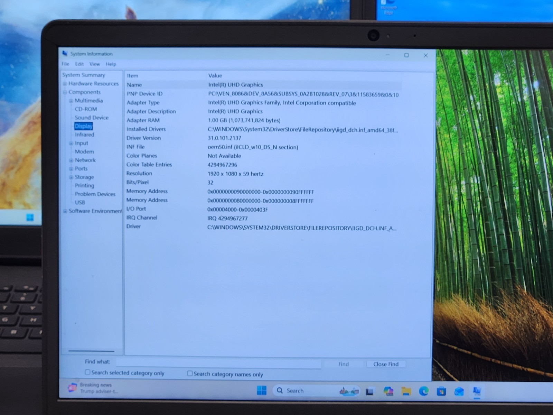Enable Search category names only

(190, 373)
